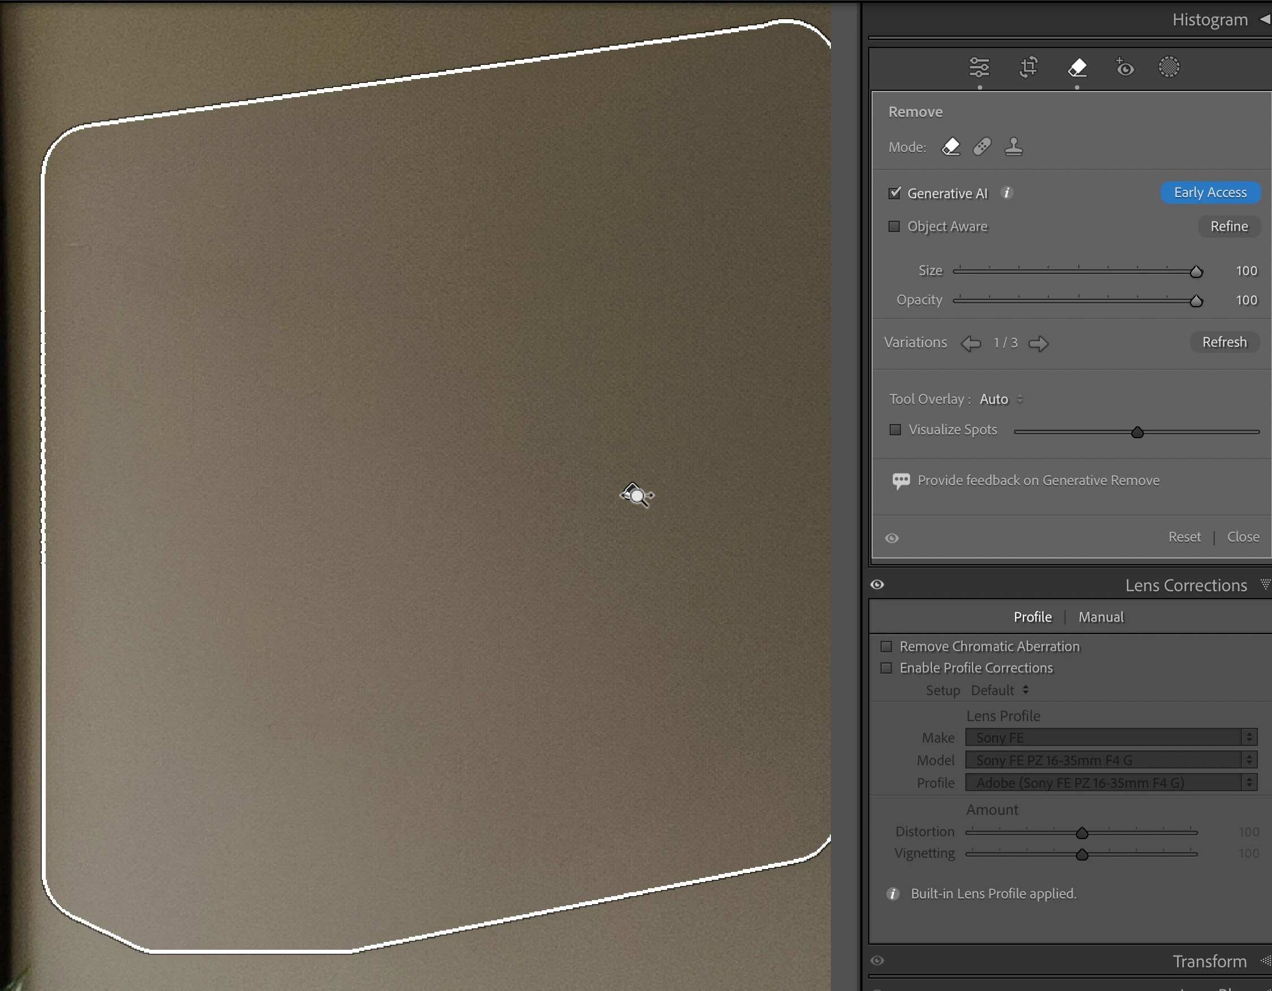Open the Setup Default dropdown
Viewport: 1272px width, 991px height.
[999, 690]
